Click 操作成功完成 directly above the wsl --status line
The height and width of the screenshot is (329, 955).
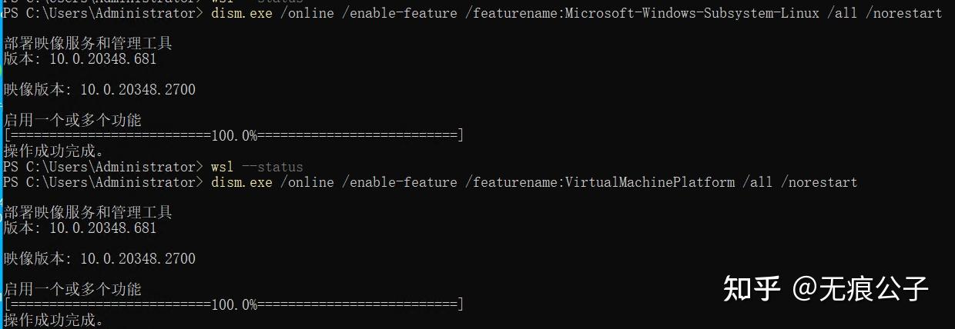tap(53, 151)
